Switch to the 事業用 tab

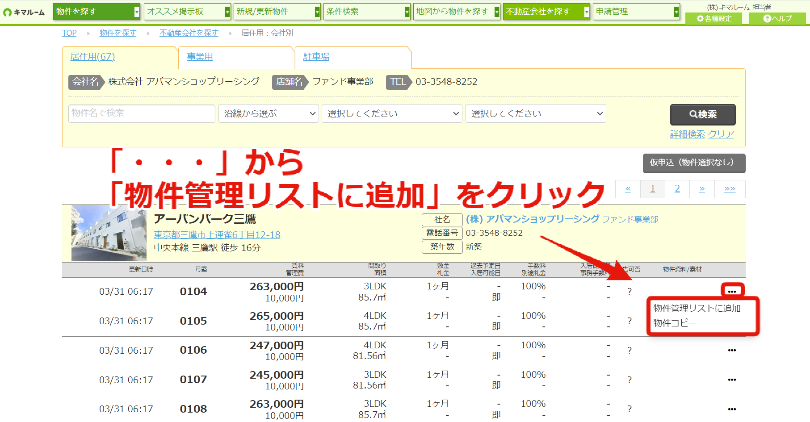point(200,57)
